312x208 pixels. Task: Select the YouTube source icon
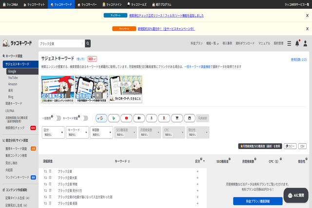(x=127, y=118)
